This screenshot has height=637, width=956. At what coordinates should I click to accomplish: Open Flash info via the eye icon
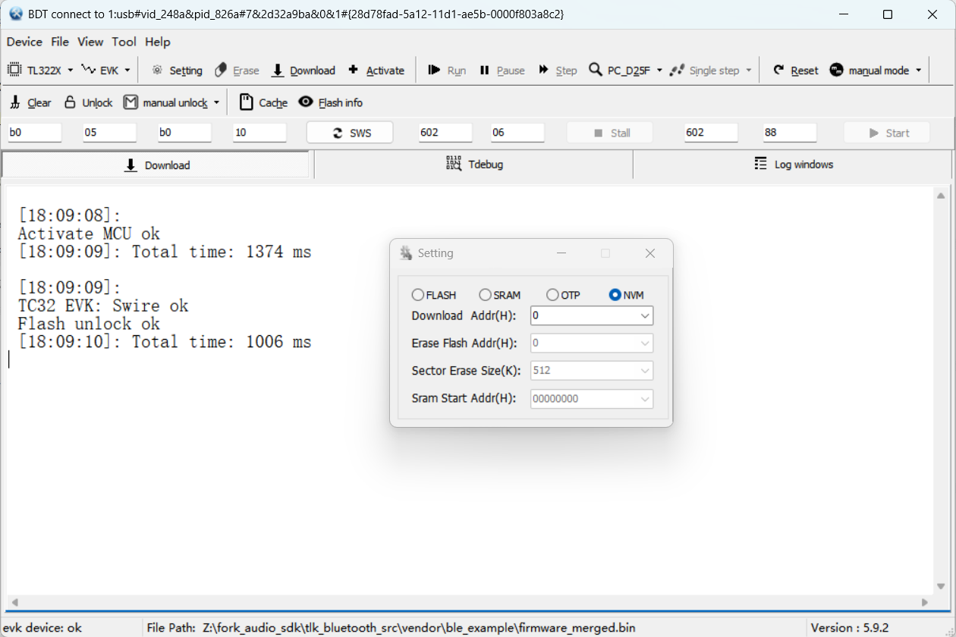306,102
